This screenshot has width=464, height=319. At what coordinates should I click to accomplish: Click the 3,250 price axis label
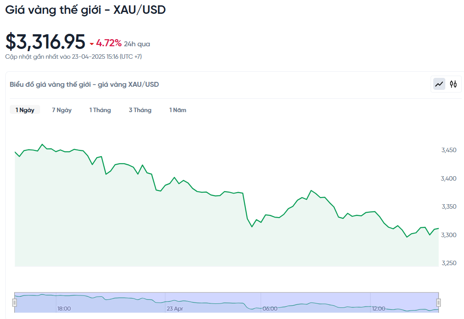pos(448,263)
